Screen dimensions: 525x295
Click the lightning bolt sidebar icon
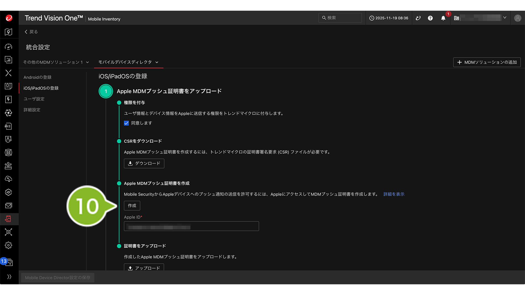tap(9, 99)
